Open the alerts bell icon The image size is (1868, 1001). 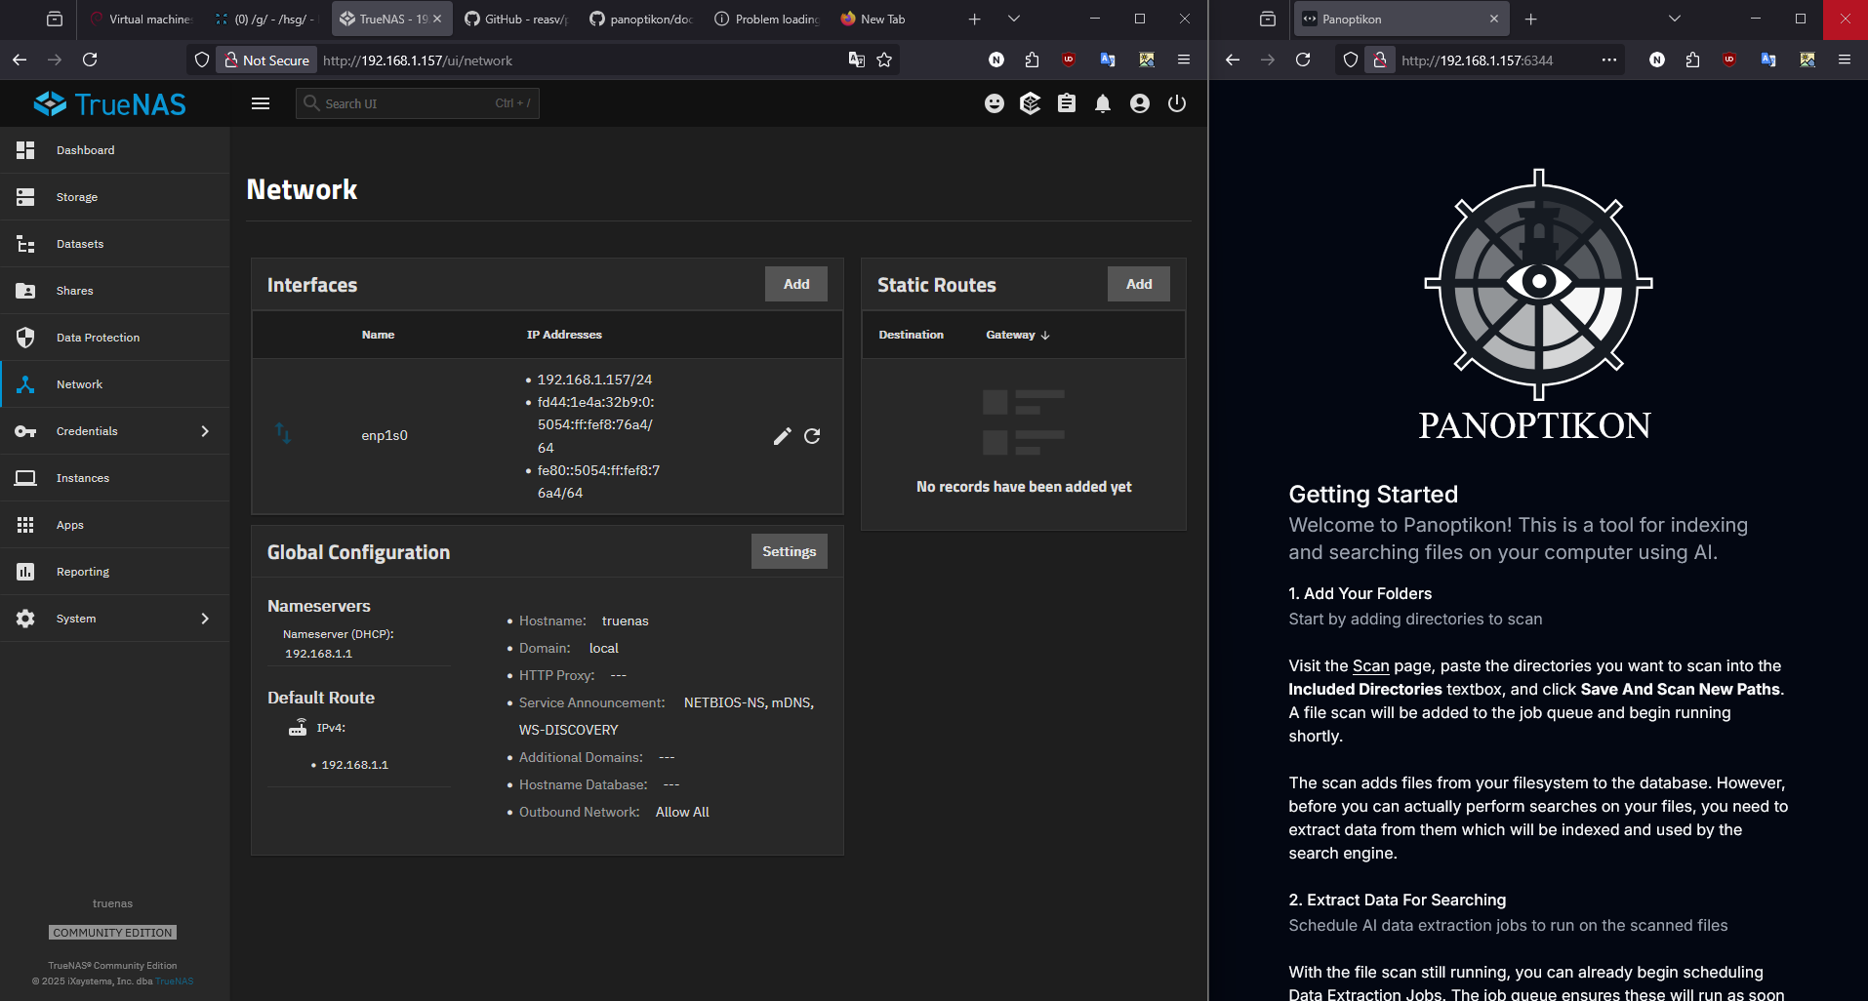(x=1103, y=103)
